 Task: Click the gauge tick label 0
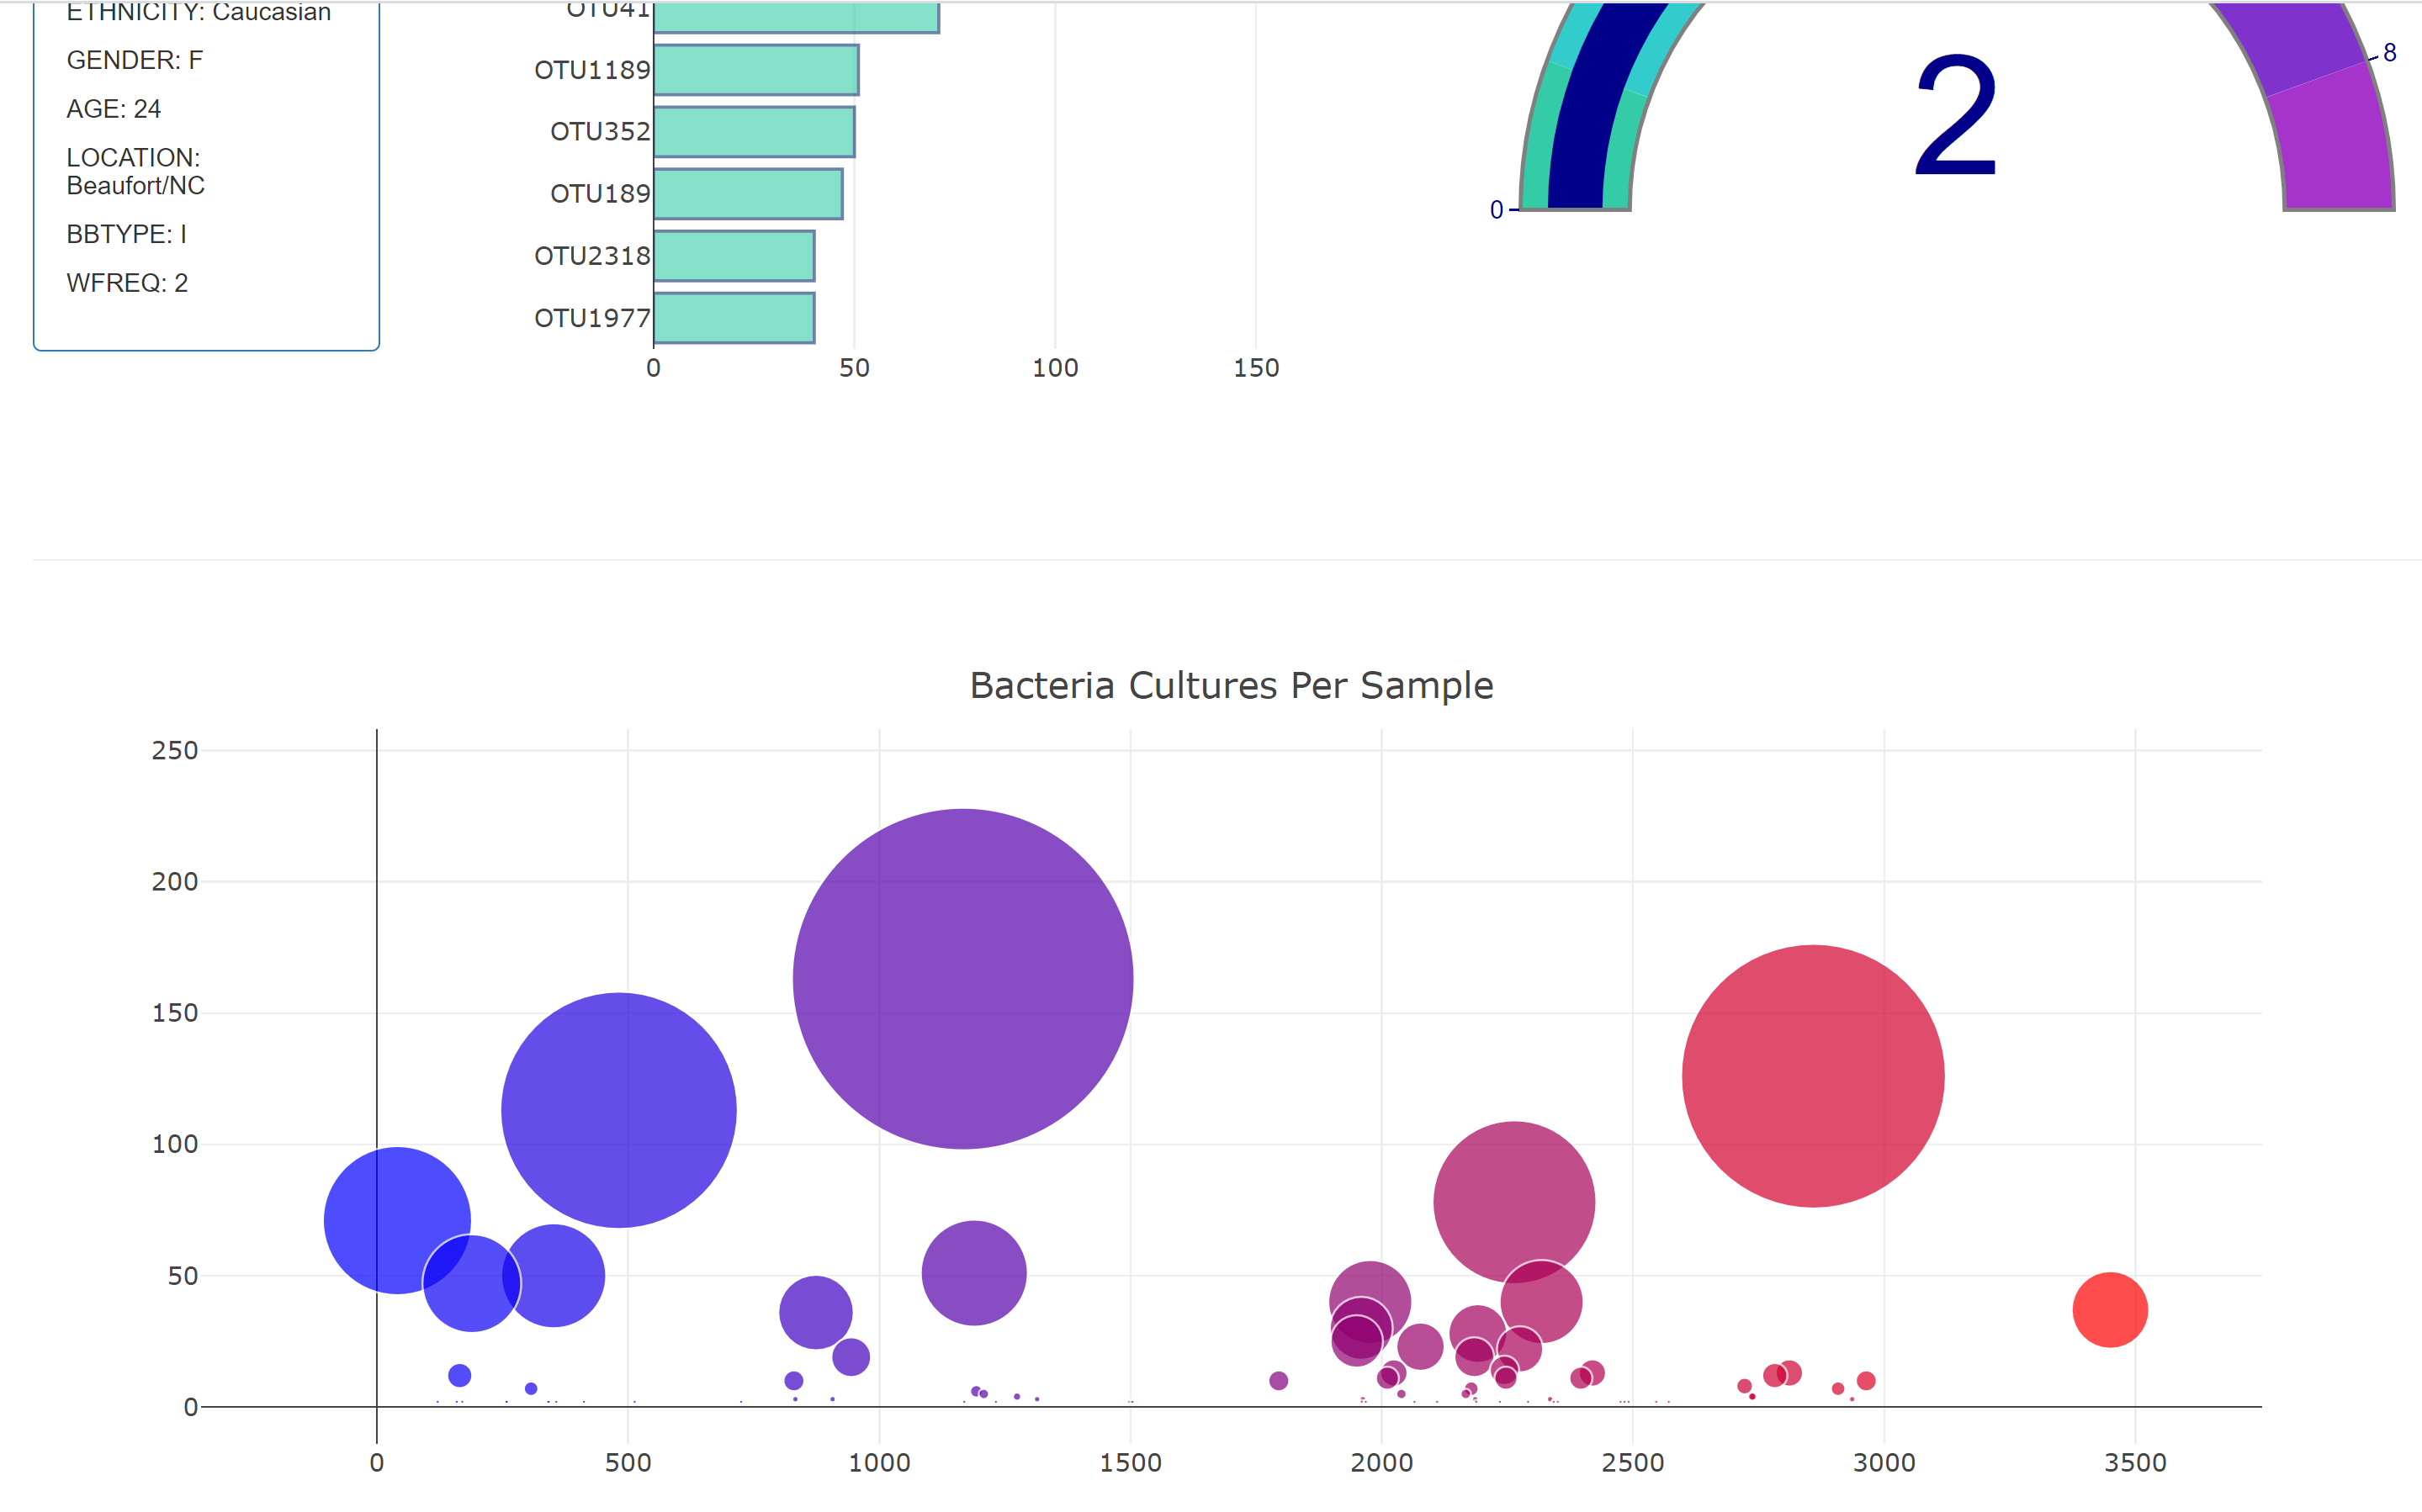[x=1497, y=210]
